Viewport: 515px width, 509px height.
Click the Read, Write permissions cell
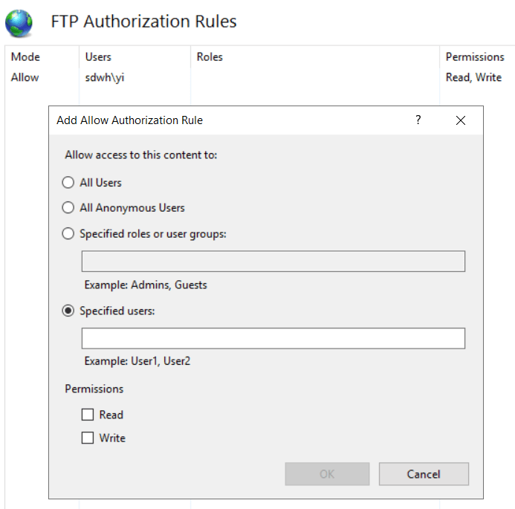click(473, 77)
